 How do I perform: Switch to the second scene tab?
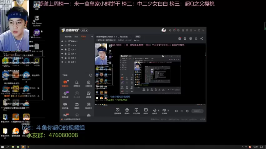pos(76,37)
